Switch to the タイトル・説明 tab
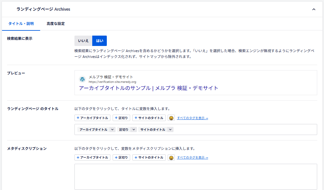The image size is (324, 190). pos(21,24)
